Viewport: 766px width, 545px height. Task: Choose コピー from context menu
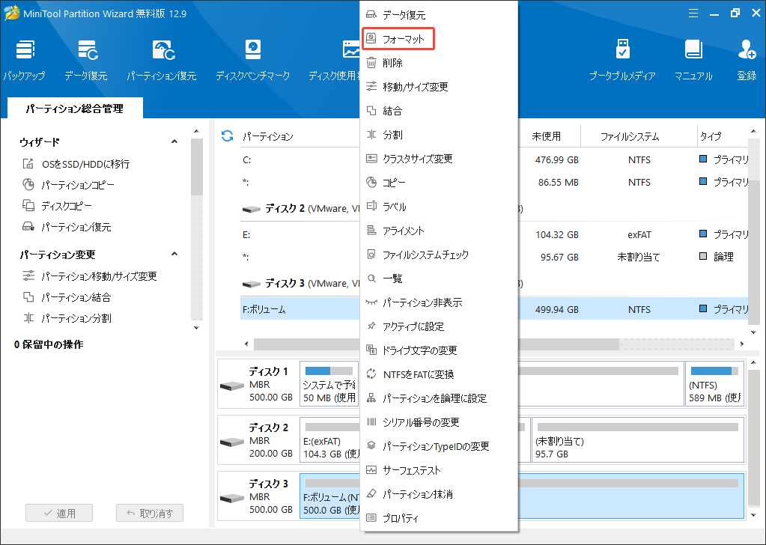click(439, 183)
